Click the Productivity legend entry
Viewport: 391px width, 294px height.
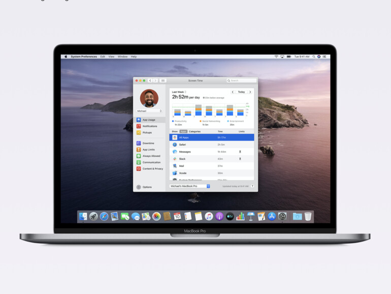coord(179,121)
